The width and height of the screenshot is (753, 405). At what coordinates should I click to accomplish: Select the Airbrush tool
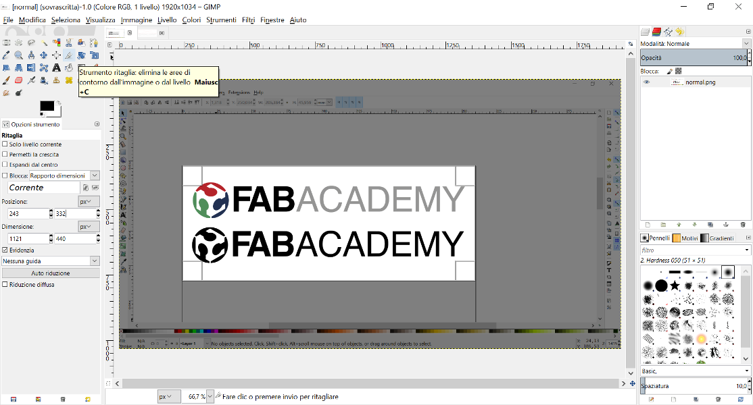[x=31, y=80]
